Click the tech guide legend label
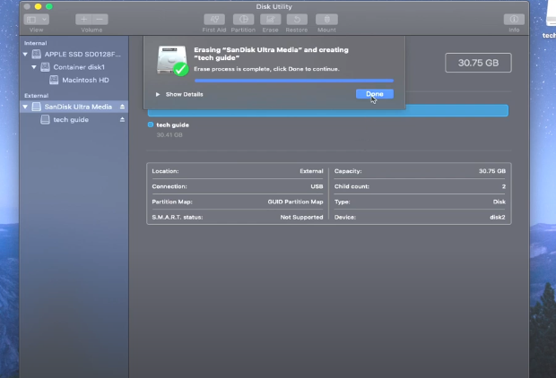 tap(173, 125)
